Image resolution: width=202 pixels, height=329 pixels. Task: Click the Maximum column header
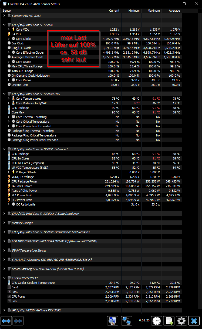coord(151,11)
